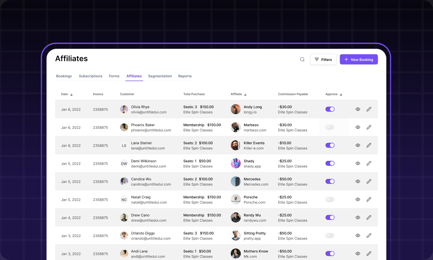This screenshot has width=433, height=260.
Task: Open the Segmentation tab
Action: point(160,76)
